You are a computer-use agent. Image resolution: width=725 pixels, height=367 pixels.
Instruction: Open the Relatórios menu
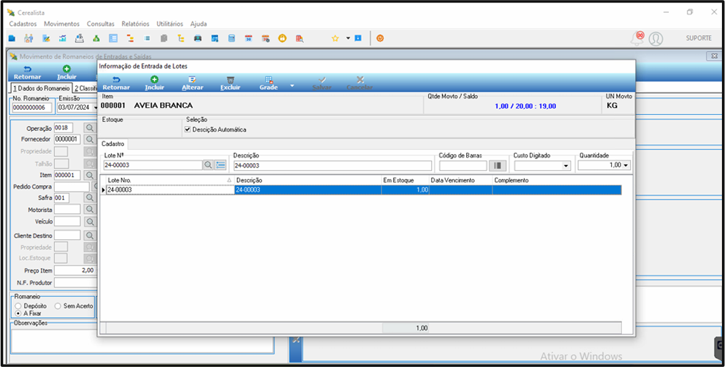[x=135, y=24]
